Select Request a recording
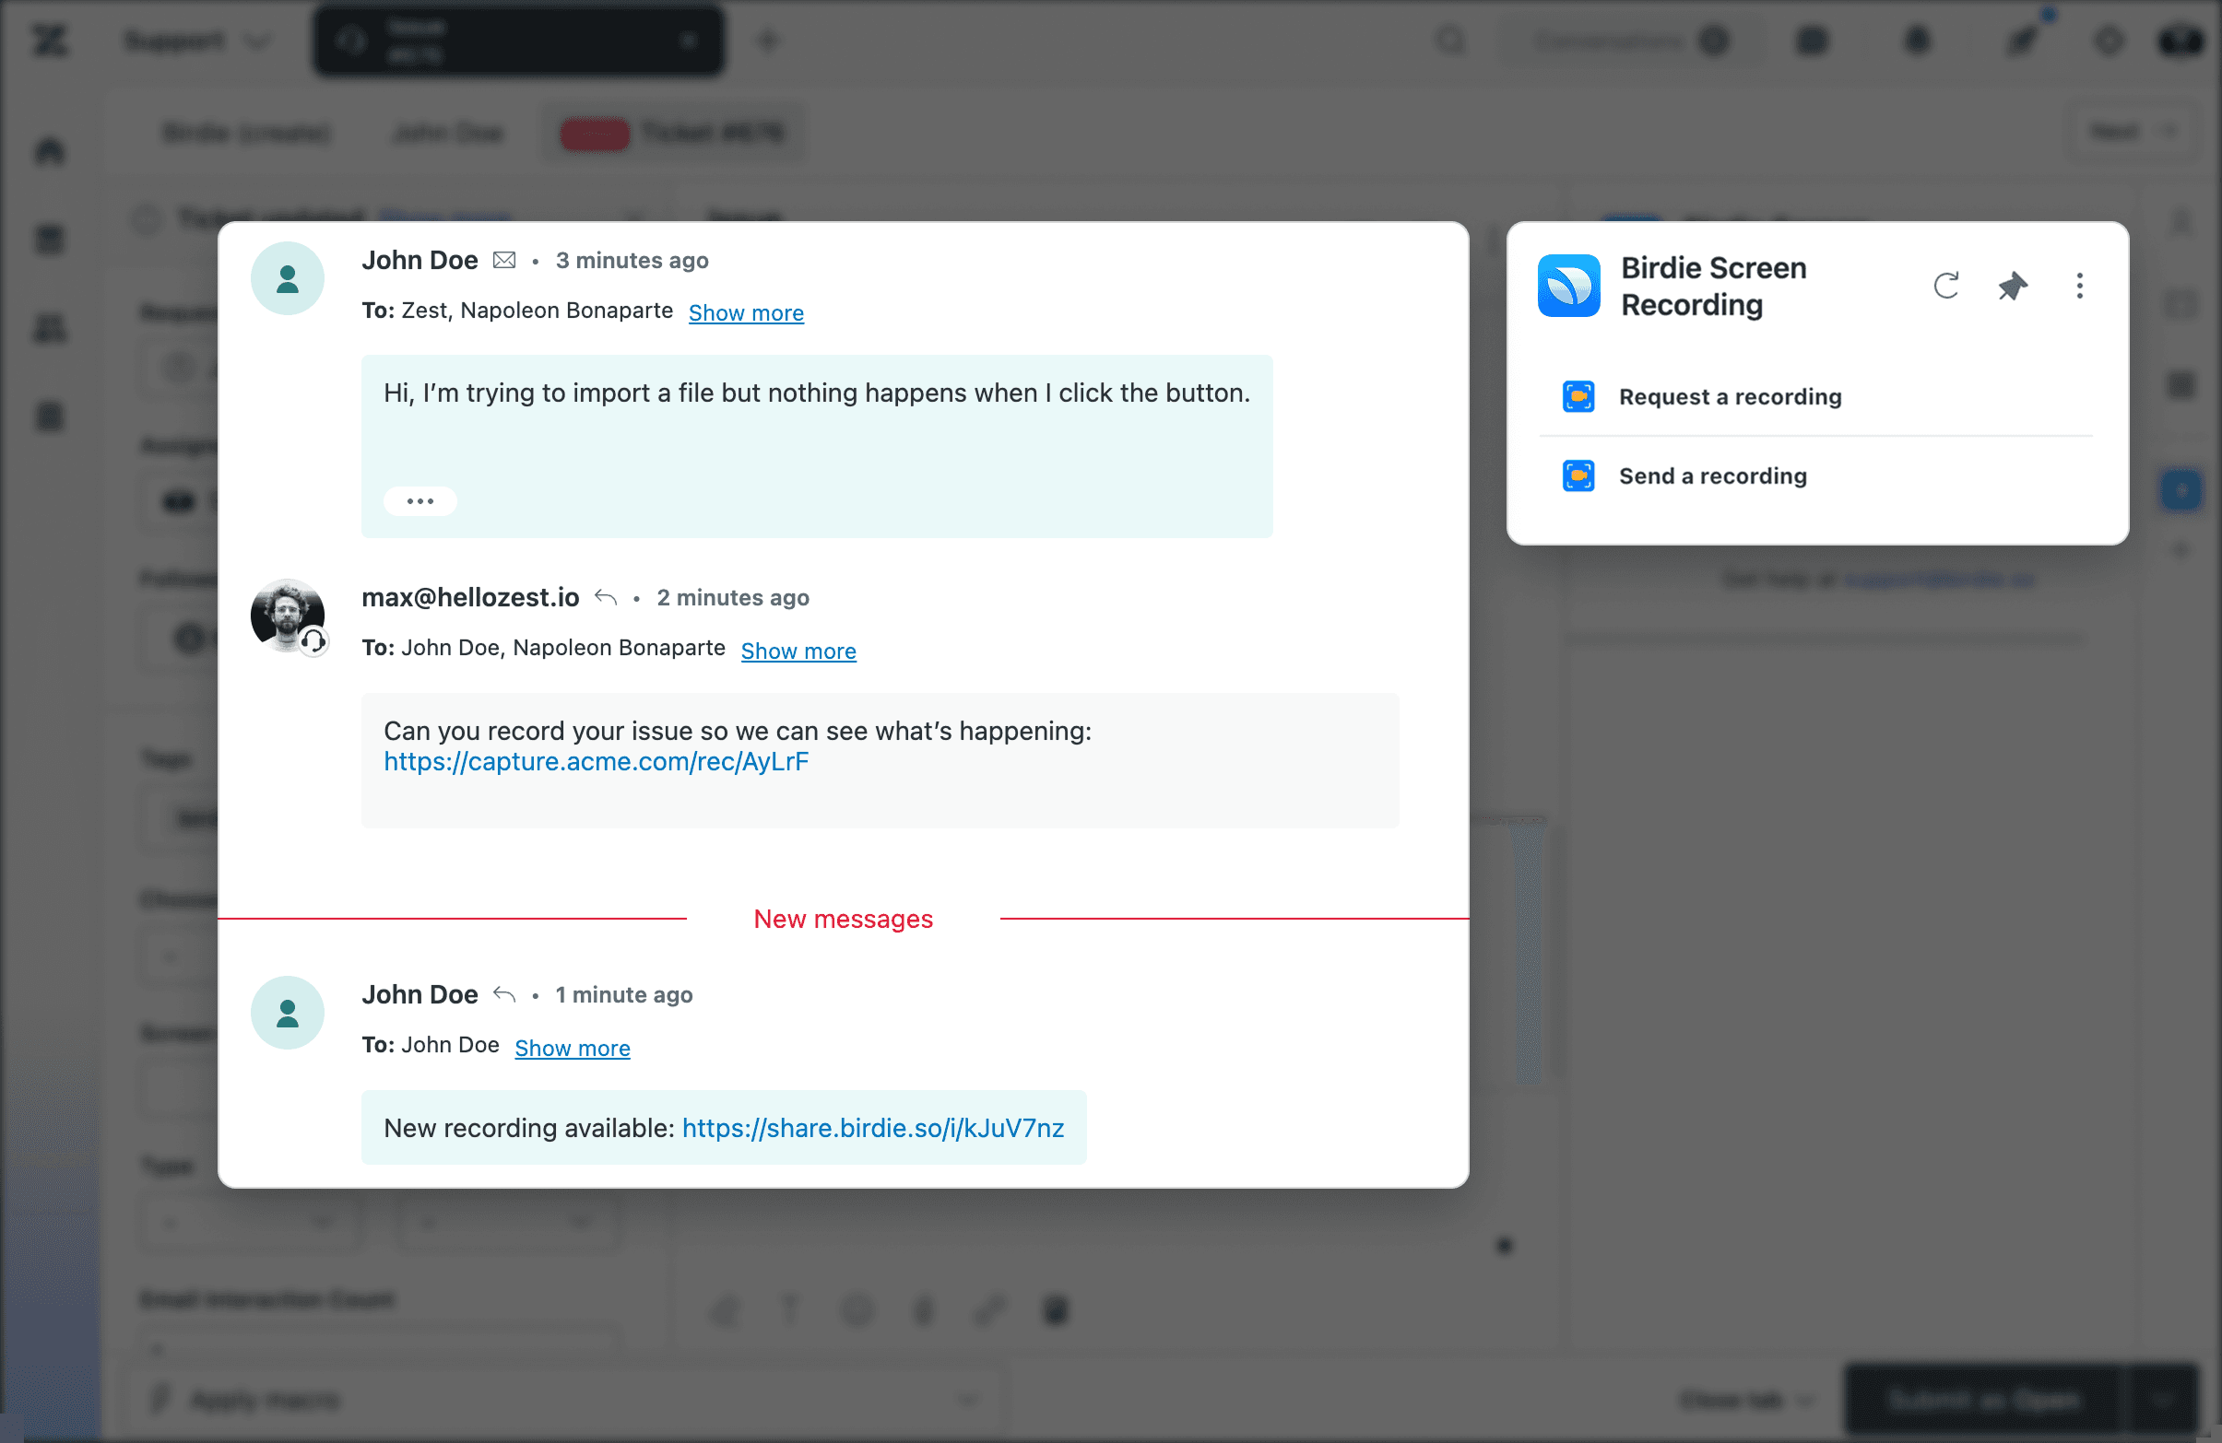The height and width of the screenshot is (1443, 2222). (1816, 396)
